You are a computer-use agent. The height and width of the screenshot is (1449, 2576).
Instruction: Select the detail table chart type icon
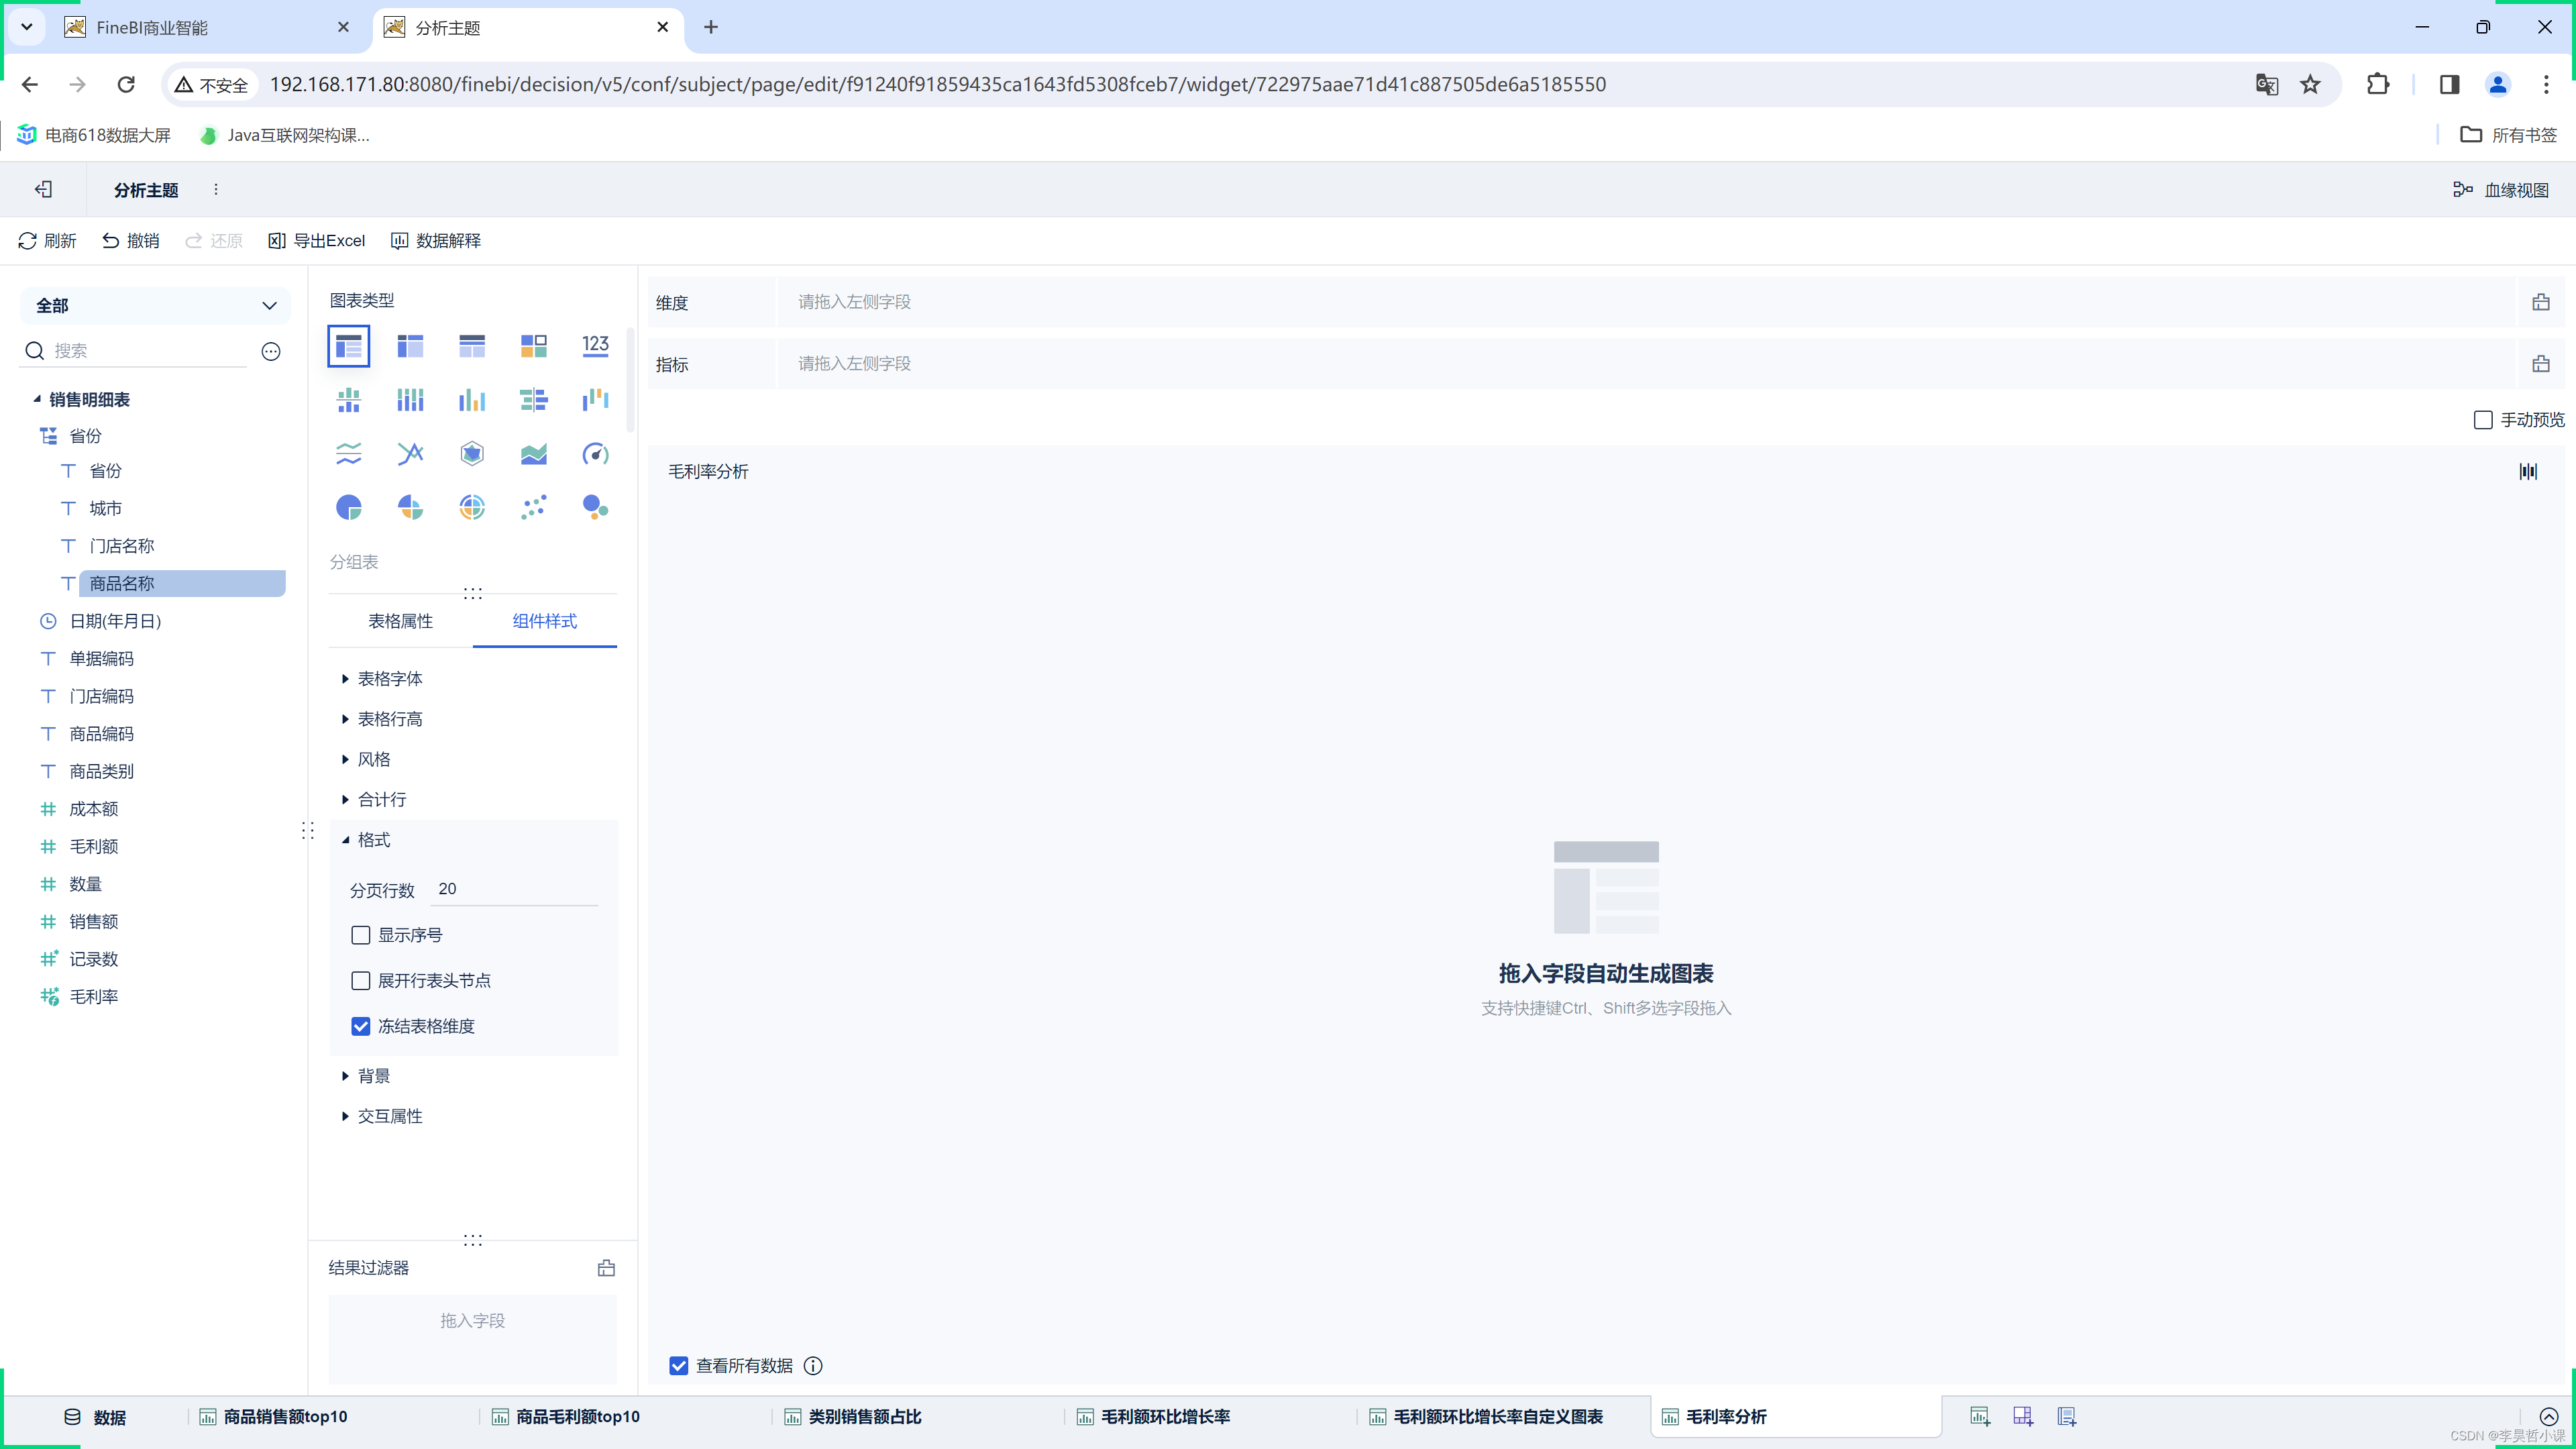(x=472, y=346)
